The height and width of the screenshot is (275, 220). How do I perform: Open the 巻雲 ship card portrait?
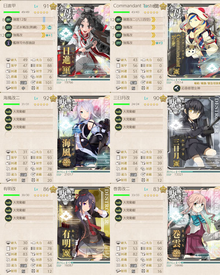pos(194,224)
